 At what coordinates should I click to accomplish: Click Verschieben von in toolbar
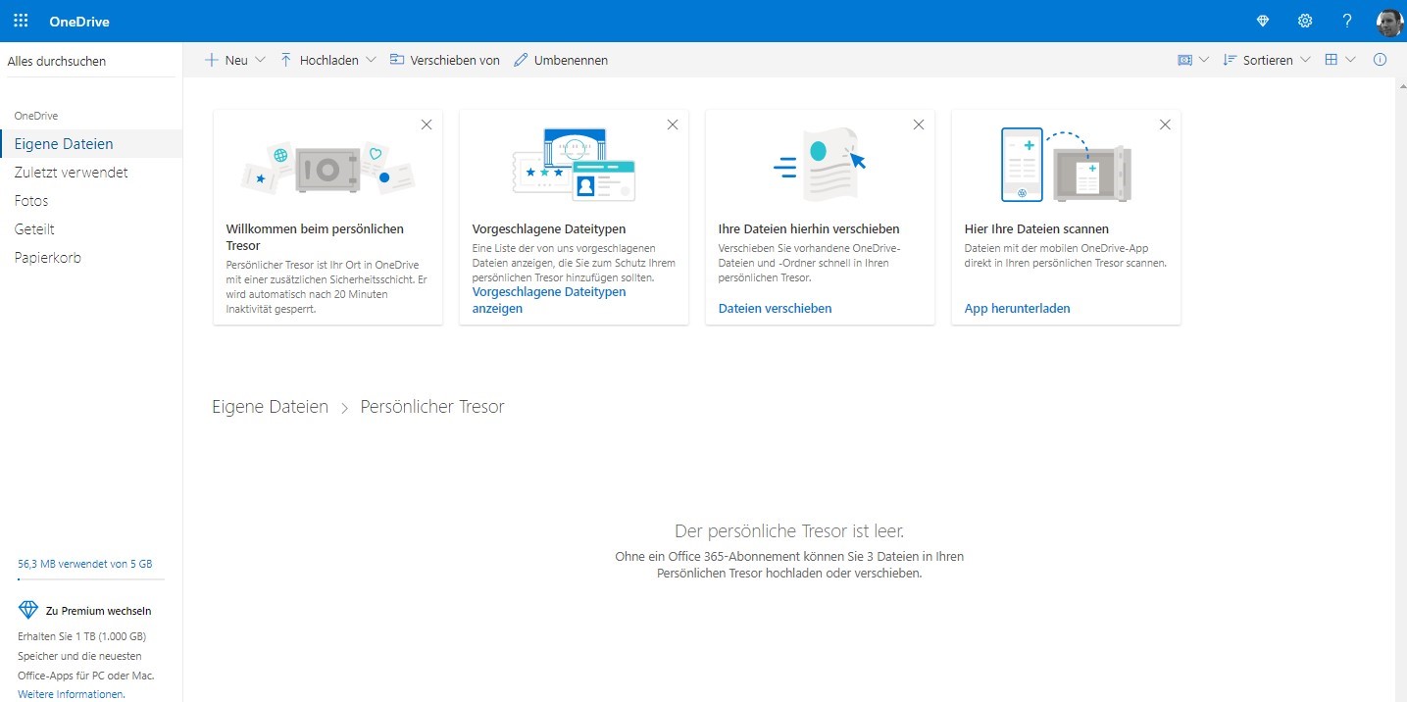[445, 60]
